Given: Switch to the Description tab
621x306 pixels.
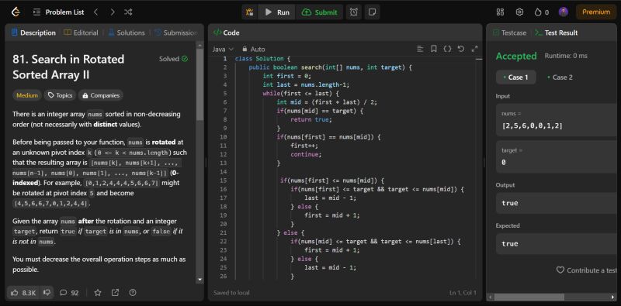Looking at the screenshot, I should click(33, 33).
